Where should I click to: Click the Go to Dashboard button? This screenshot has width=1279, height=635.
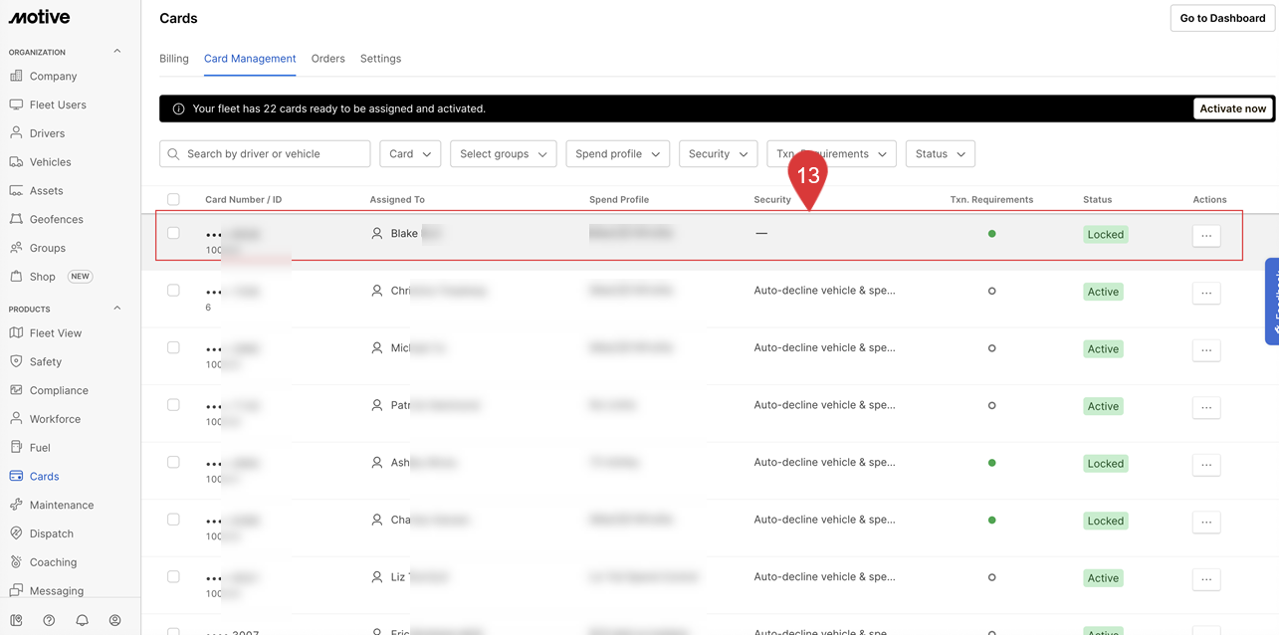coord(1221,18)
